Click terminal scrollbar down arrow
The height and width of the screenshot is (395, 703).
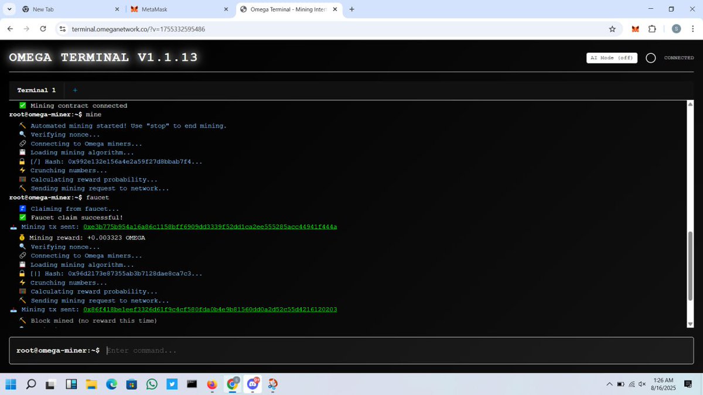point(690,324)
